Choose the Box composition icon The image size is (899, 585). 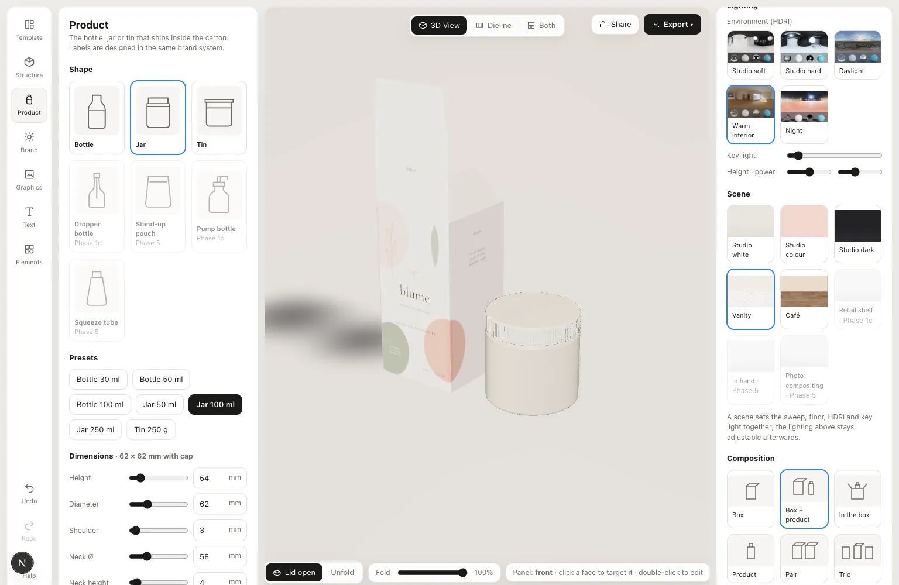click(750, 499)
